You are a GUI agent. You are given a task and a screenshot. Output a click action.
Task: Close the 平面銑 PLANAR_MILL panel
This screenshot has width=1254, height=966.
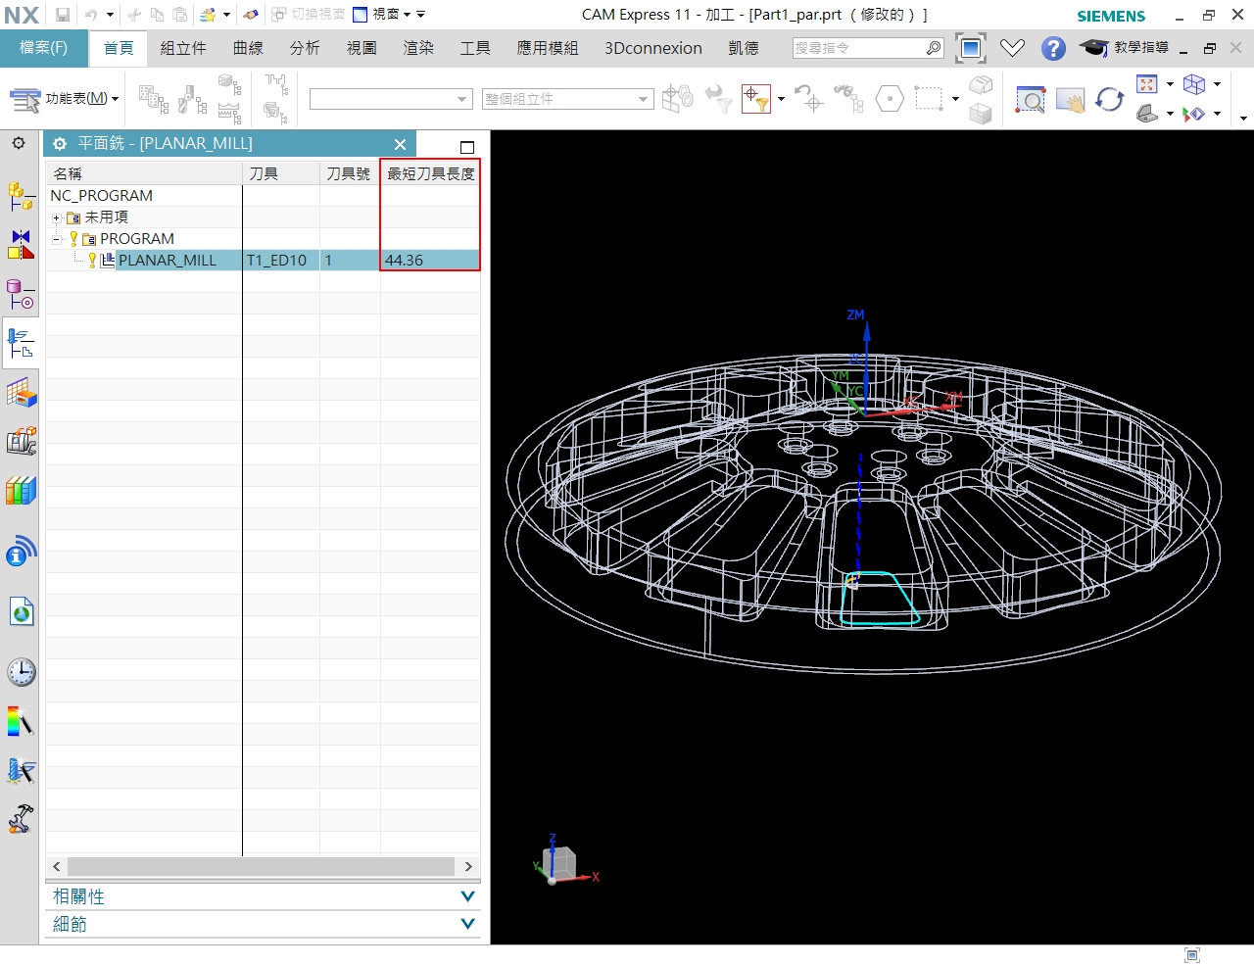(x=400, y=144)
